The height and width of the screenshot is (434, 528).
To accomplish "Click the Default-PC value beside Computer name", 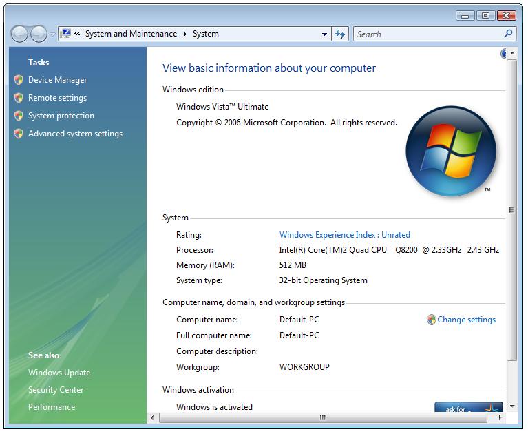I will pyautogui.click(x=299, y=320).
